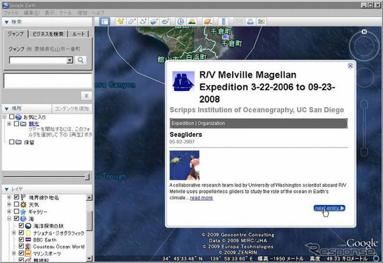Click the places opacity slider handle
The height and width of the screenshot is (263, 383).
pos(87,177)
